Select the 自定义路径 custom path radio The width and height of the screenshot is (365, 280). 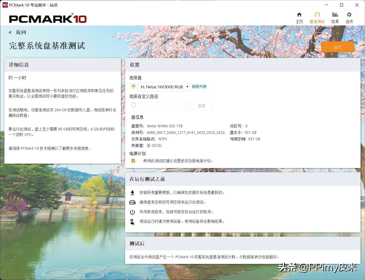133,105
